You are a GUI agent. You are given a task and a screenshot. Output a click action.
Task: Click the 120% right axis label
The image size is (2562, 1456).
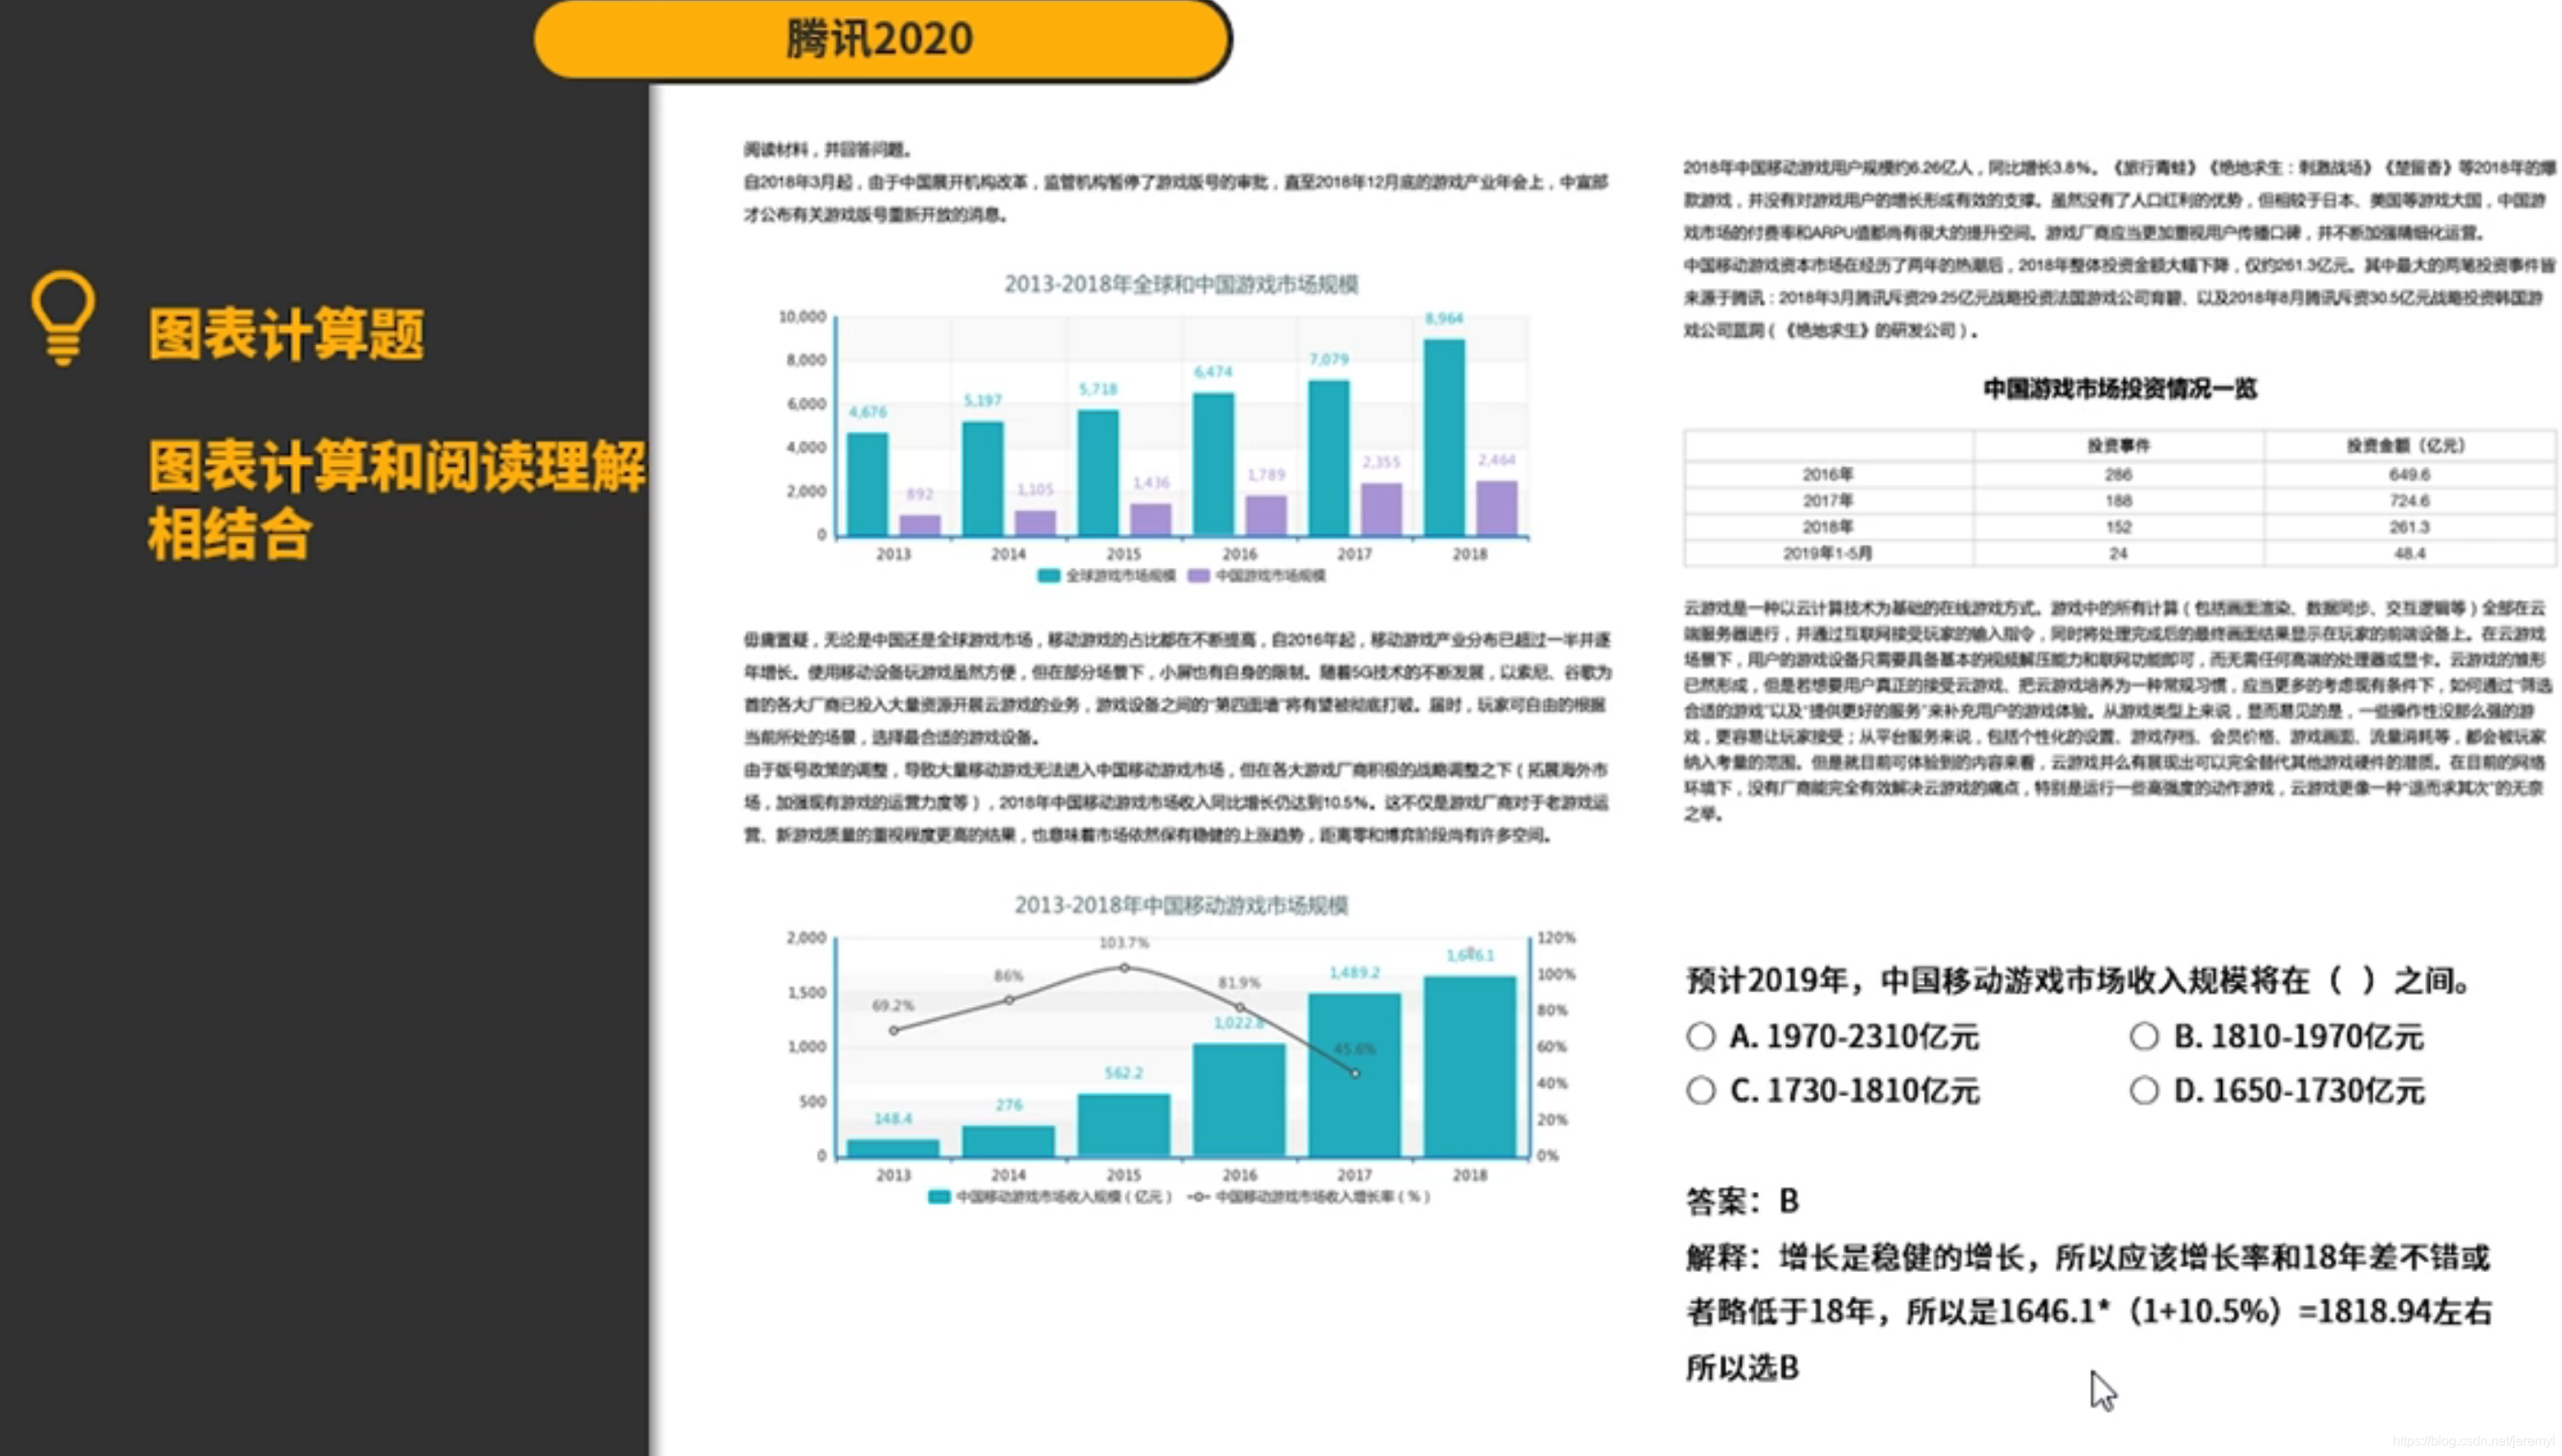[1556, 938]
